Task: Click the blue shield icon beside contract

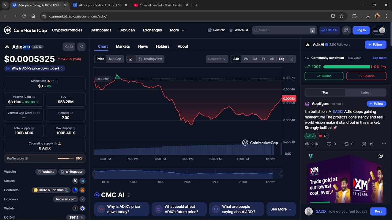Action: (75, 190)
